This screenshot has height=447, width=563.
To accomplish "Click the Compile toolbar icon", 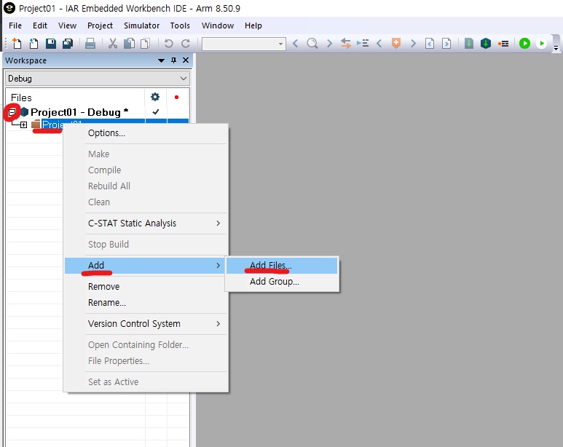I will 468,44.
